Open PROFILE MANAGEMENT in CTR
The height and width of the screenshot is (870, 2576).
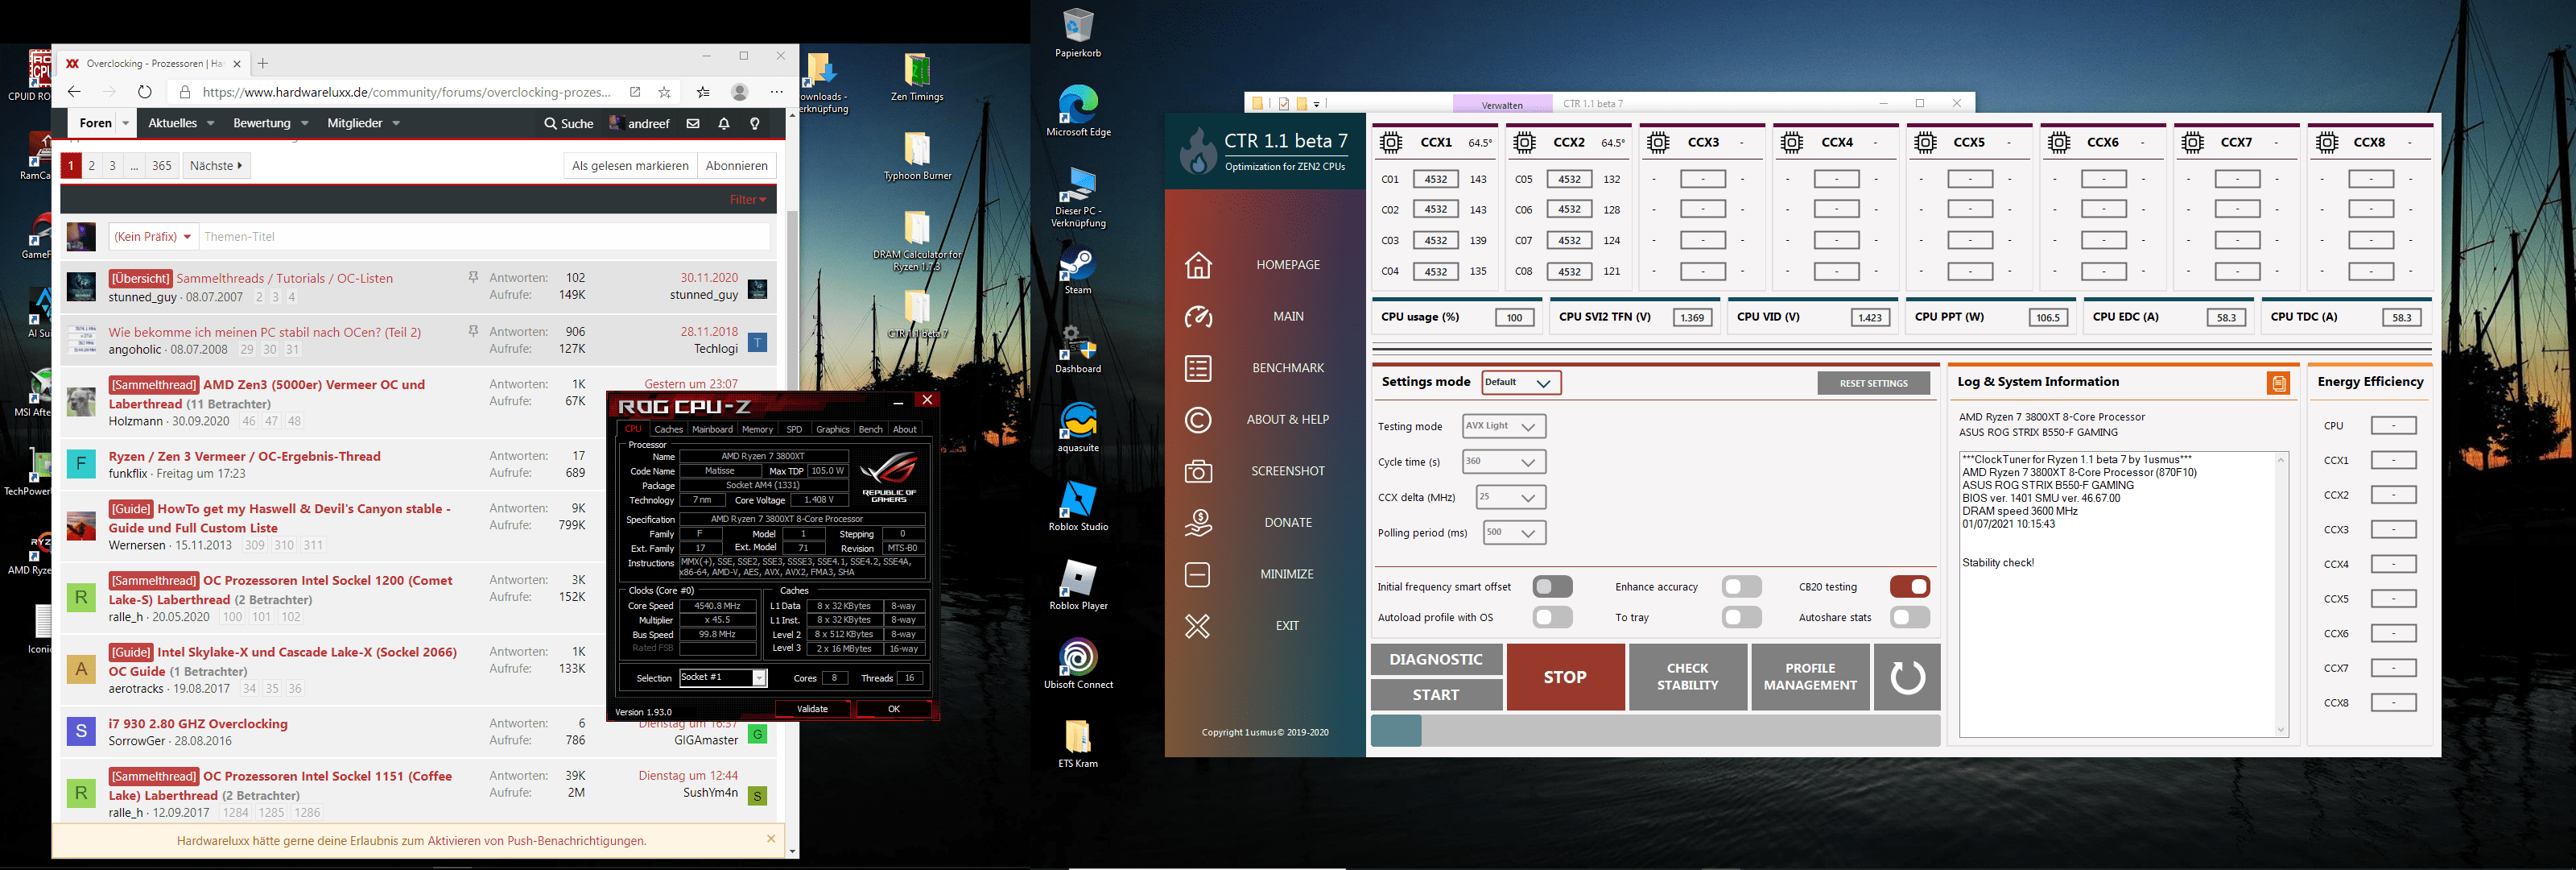pos(1810,677)
